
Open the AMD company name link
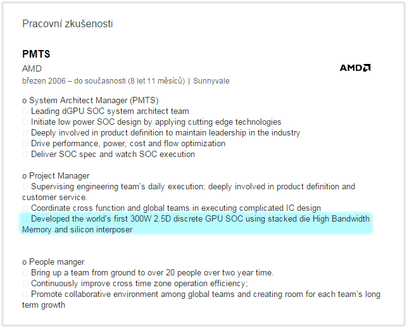click(32, 68)
